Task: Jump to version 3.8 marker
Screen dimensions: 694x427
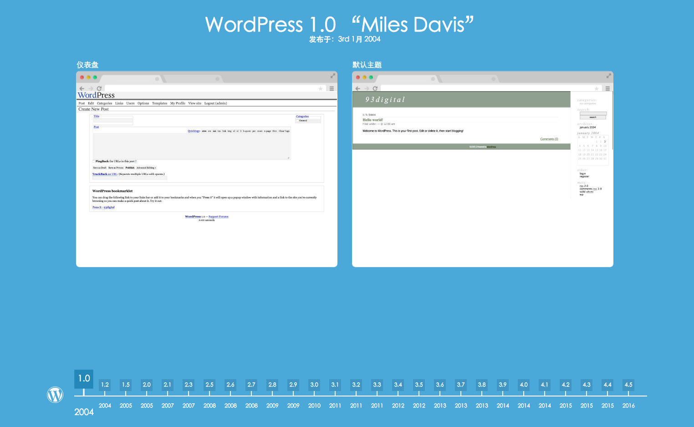Action: 482,385
